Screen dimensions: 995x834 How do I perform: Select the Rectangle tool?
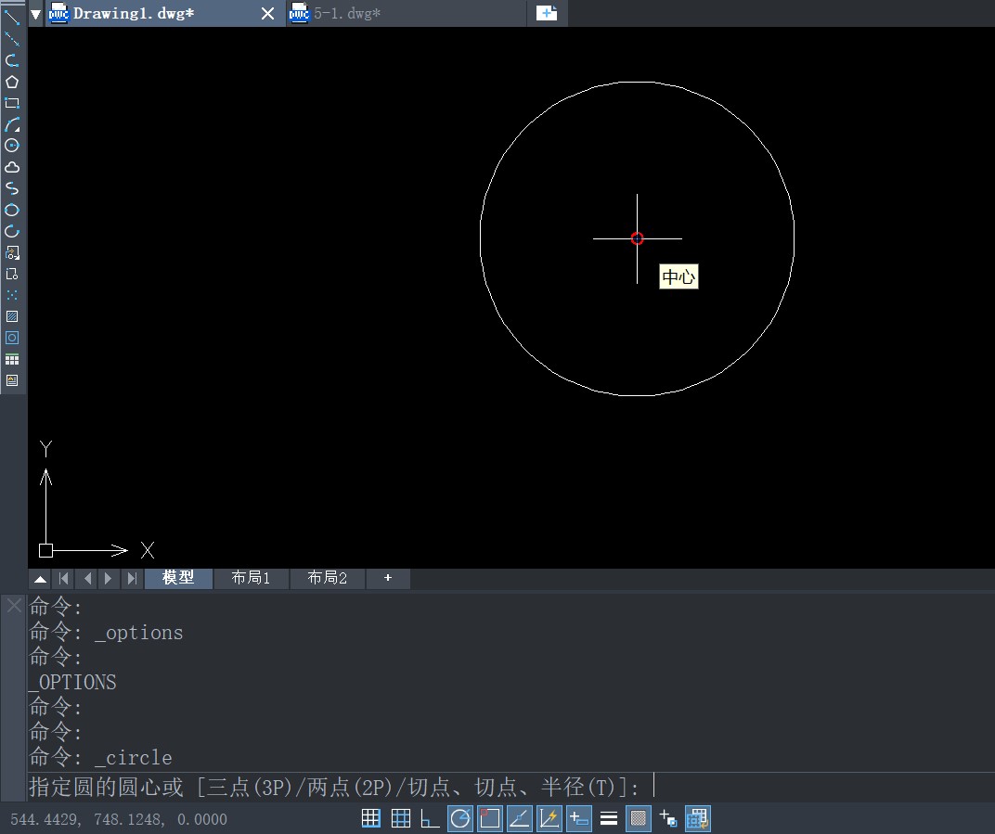pyautogui.click(x=12, y=103)
